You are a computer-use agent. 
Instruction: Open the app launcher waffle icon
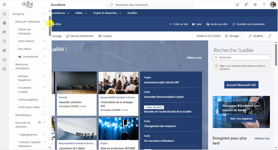(4, 5)
